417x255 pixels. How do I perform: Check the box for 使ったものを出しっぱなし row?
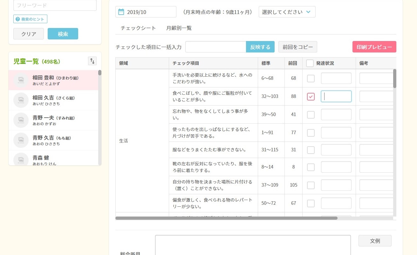[x=311, y=133]
